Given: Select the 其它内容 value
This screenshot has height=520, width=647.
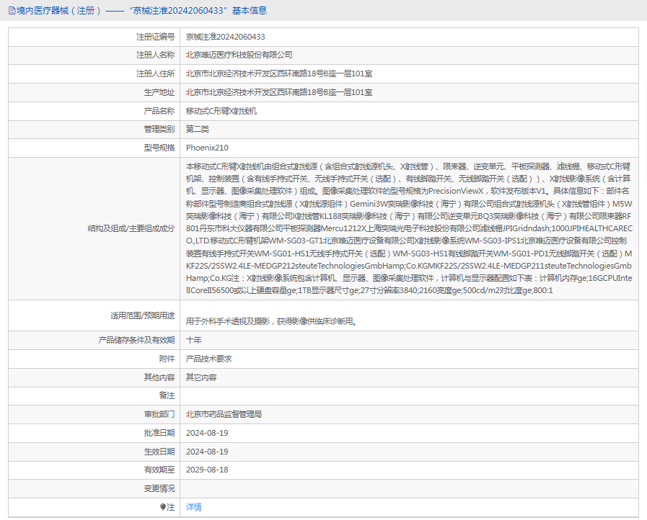Looking at the screenshot, I should pyautogui.click(x=201, y=377).
